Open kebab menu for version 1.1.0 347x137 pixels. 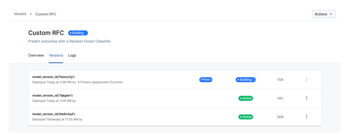(306, 80)
